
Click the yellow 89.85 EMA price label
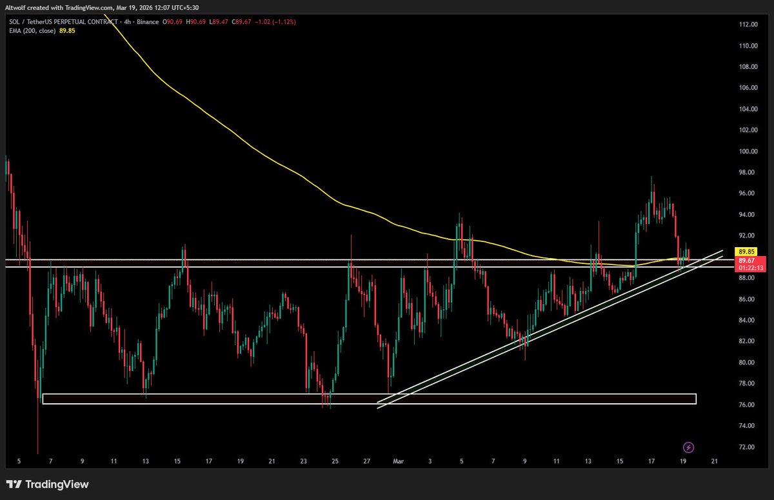click(747, 252)
